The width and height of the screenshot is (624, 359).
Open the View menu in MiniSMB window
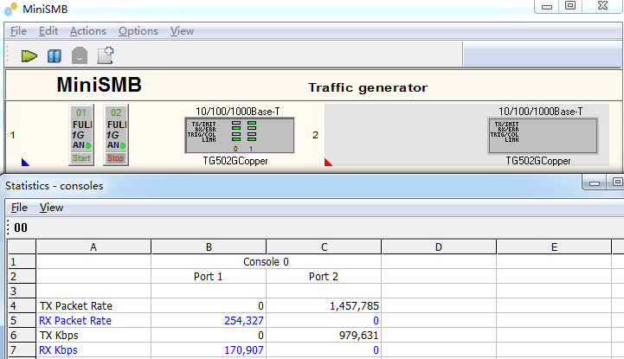pos(182,31)
